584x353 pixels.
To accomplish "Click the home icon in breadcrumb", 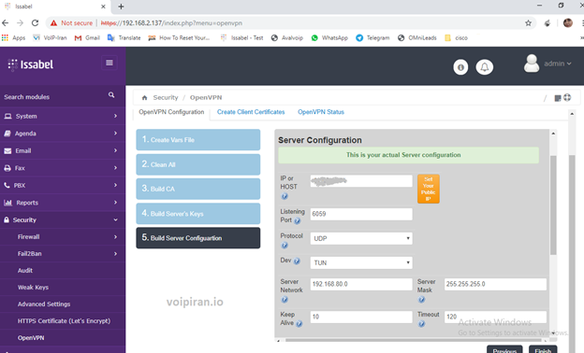I will click(x=144, y=98).
